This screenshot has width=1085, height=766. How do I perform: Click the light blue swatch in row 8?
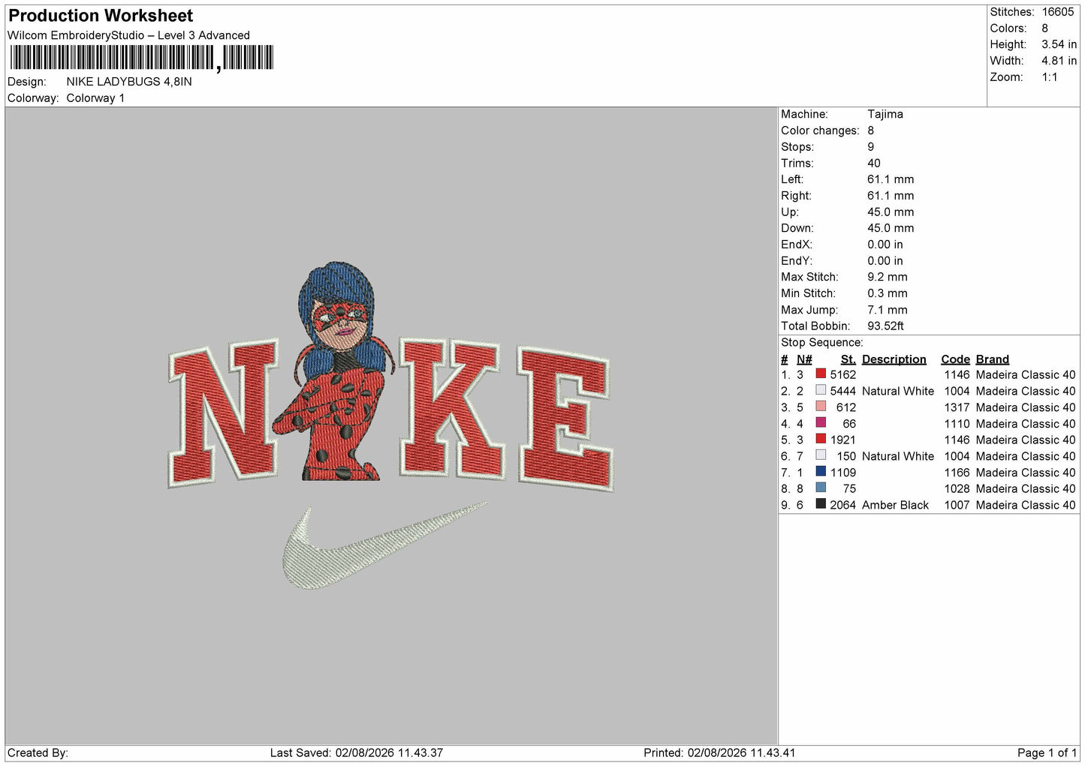click(x=821, y=488)
